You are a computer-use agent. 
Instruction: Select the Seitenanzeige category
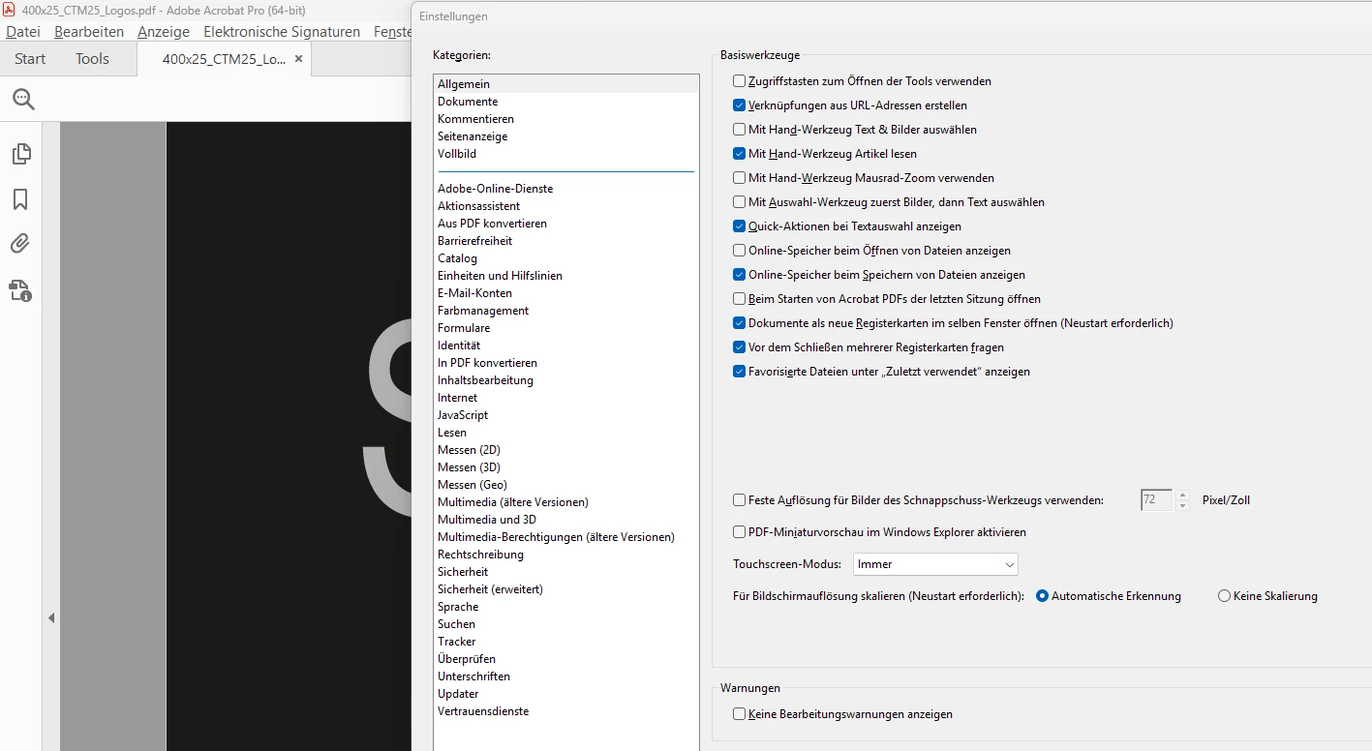click(x=566, y=136)
